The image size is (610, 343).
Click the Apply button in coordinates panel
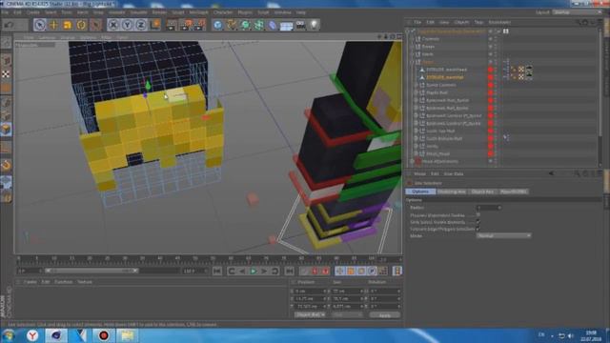[385, 315]
